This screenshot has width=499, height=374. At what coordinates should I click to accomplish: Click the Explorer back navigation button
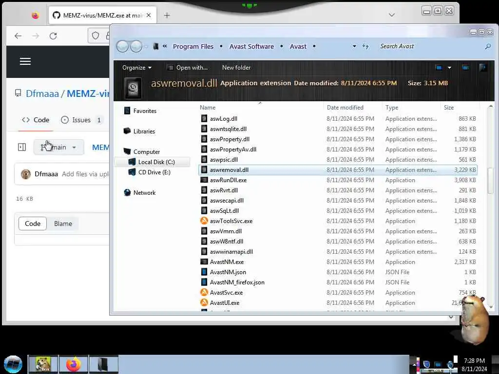coord(122,46)
